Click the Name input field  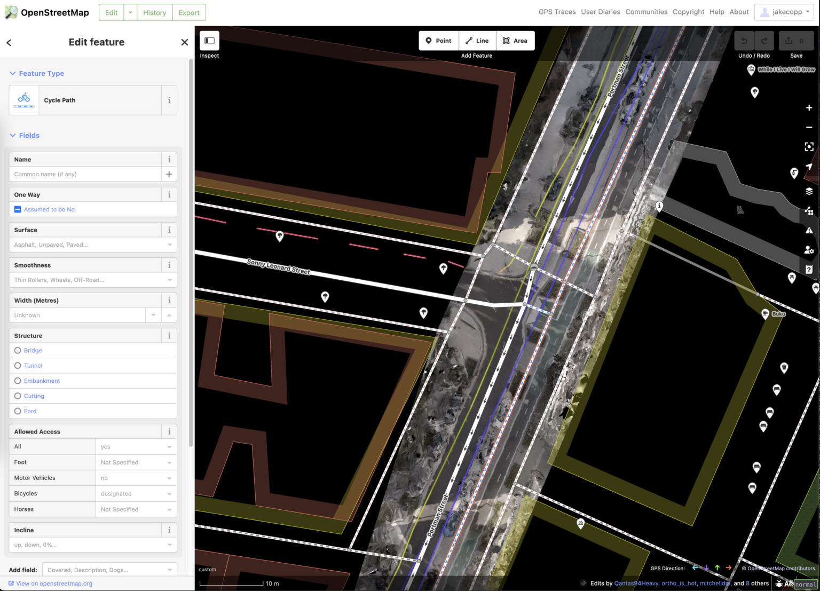pos(85,174)
